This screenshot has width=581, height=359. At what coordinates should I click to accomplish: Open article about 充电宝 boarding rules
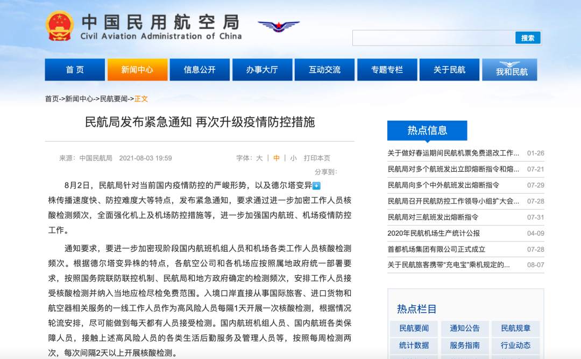[x=449, y=265]
